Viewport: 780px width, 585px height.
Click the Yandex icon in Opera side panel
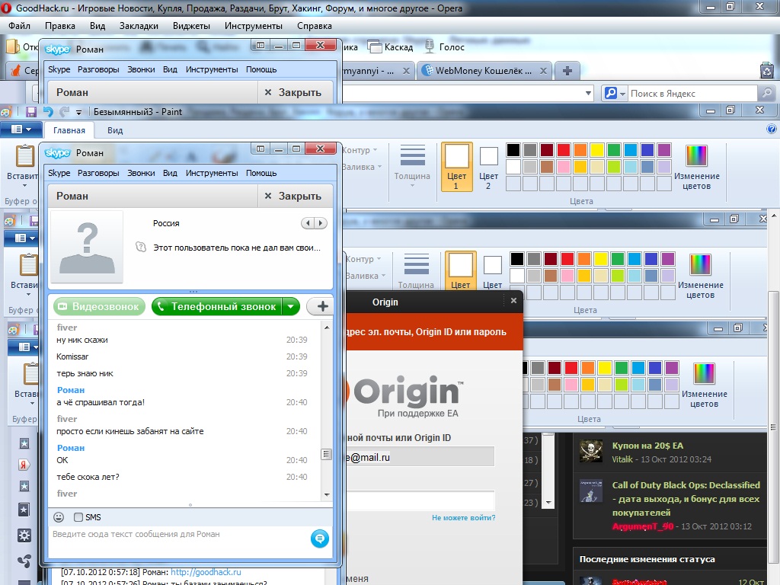click(x=24, y=465)
